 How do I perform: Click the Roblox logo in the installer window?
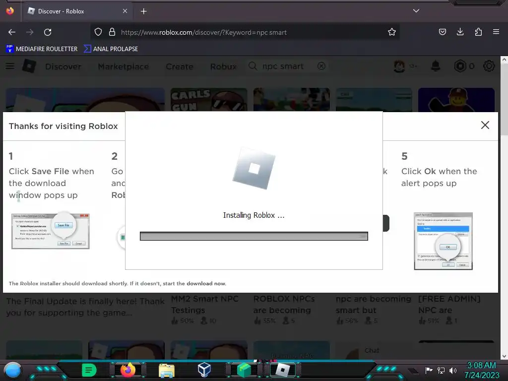(254, 168)
